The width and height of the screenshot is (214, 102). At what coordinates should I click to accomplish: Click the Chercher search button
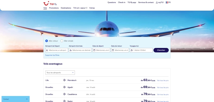coord(161,50)
